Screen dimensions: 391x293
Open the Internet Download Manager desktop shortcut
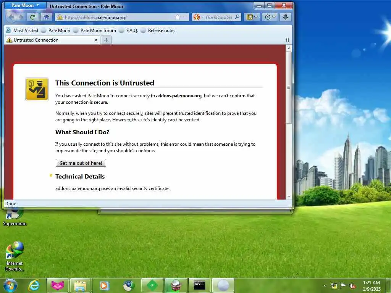click(x=15, y=256)
